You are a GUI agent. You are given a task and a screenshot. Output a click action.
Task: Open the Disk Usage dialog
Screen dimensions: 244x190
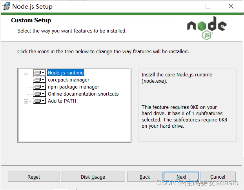tap(93, 177)
